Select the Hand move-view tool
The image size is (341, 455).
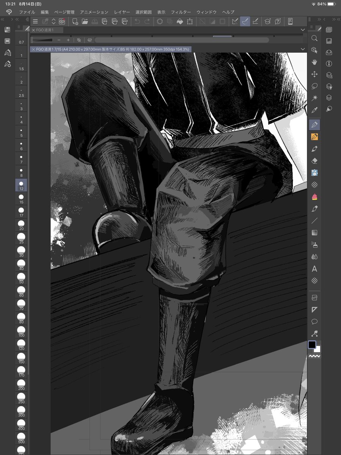point(314,62)
